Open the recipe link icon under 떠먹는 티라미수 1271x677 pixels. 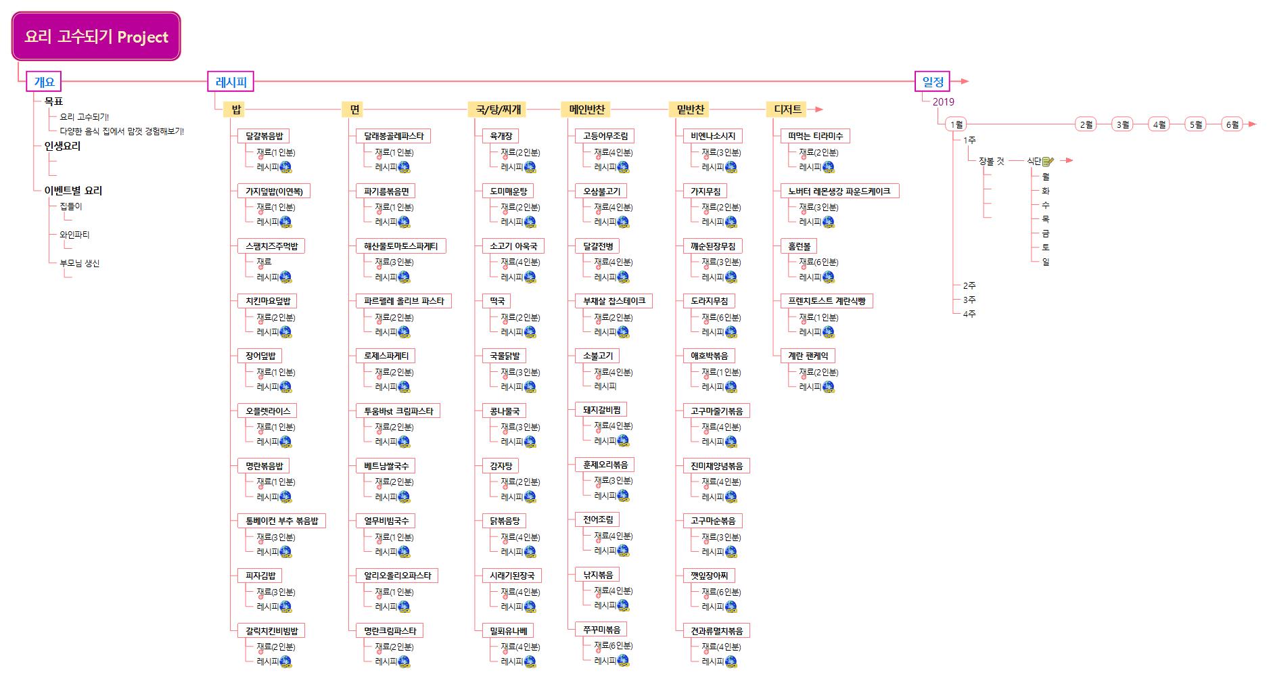[828, 167]
